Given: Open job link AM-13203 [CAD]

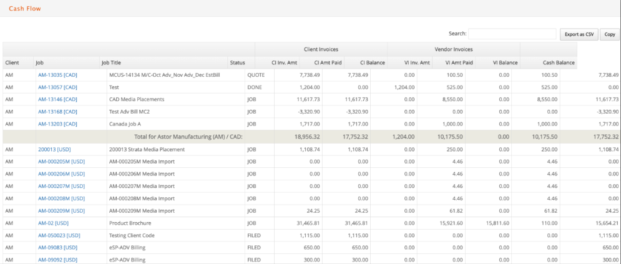Looking at the screenshot, I should point(57,124).
